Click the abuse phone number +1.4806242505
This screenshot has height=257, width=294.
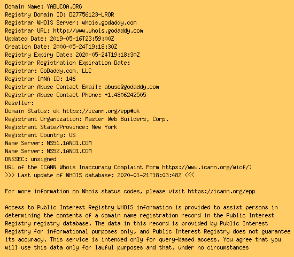pyautogui.click(x=125, y=95)
